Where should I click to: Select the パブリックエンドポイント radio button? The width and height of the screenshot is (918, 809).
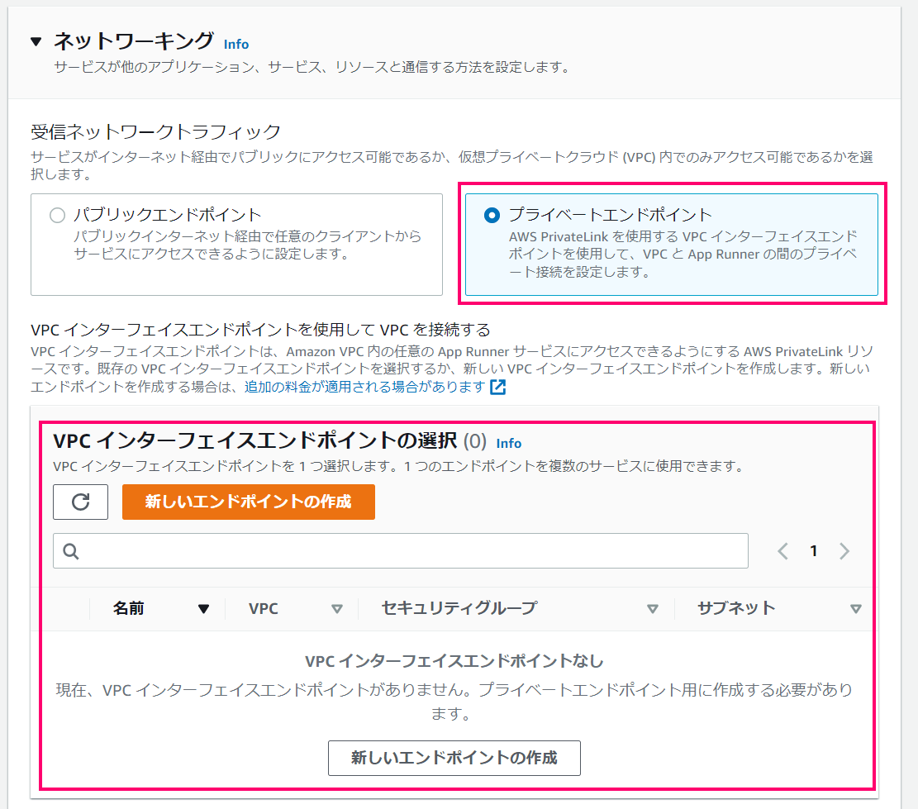57,215
